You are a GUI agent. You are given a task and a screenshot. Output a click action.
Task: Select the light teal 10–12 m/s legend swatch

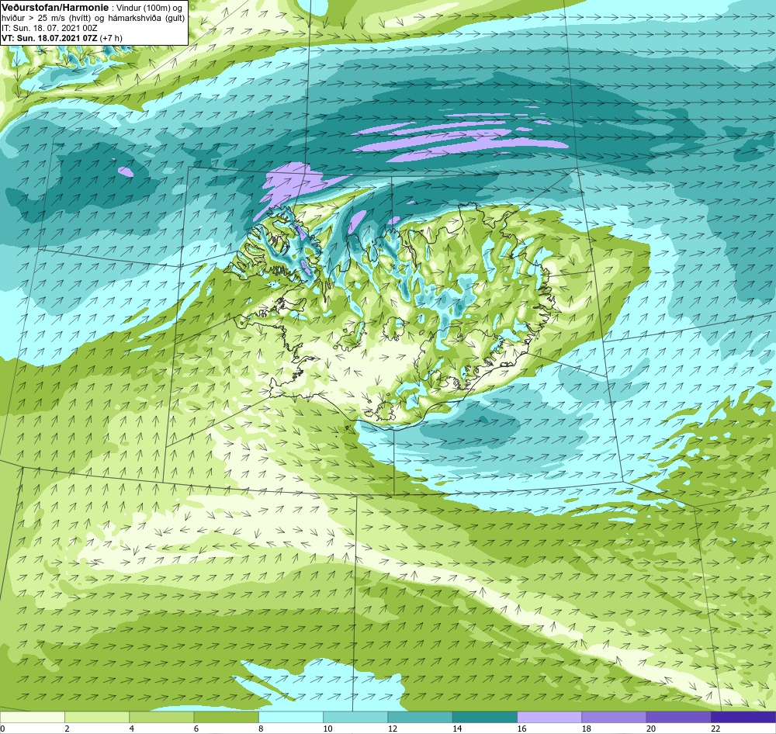tap(355, 717)
